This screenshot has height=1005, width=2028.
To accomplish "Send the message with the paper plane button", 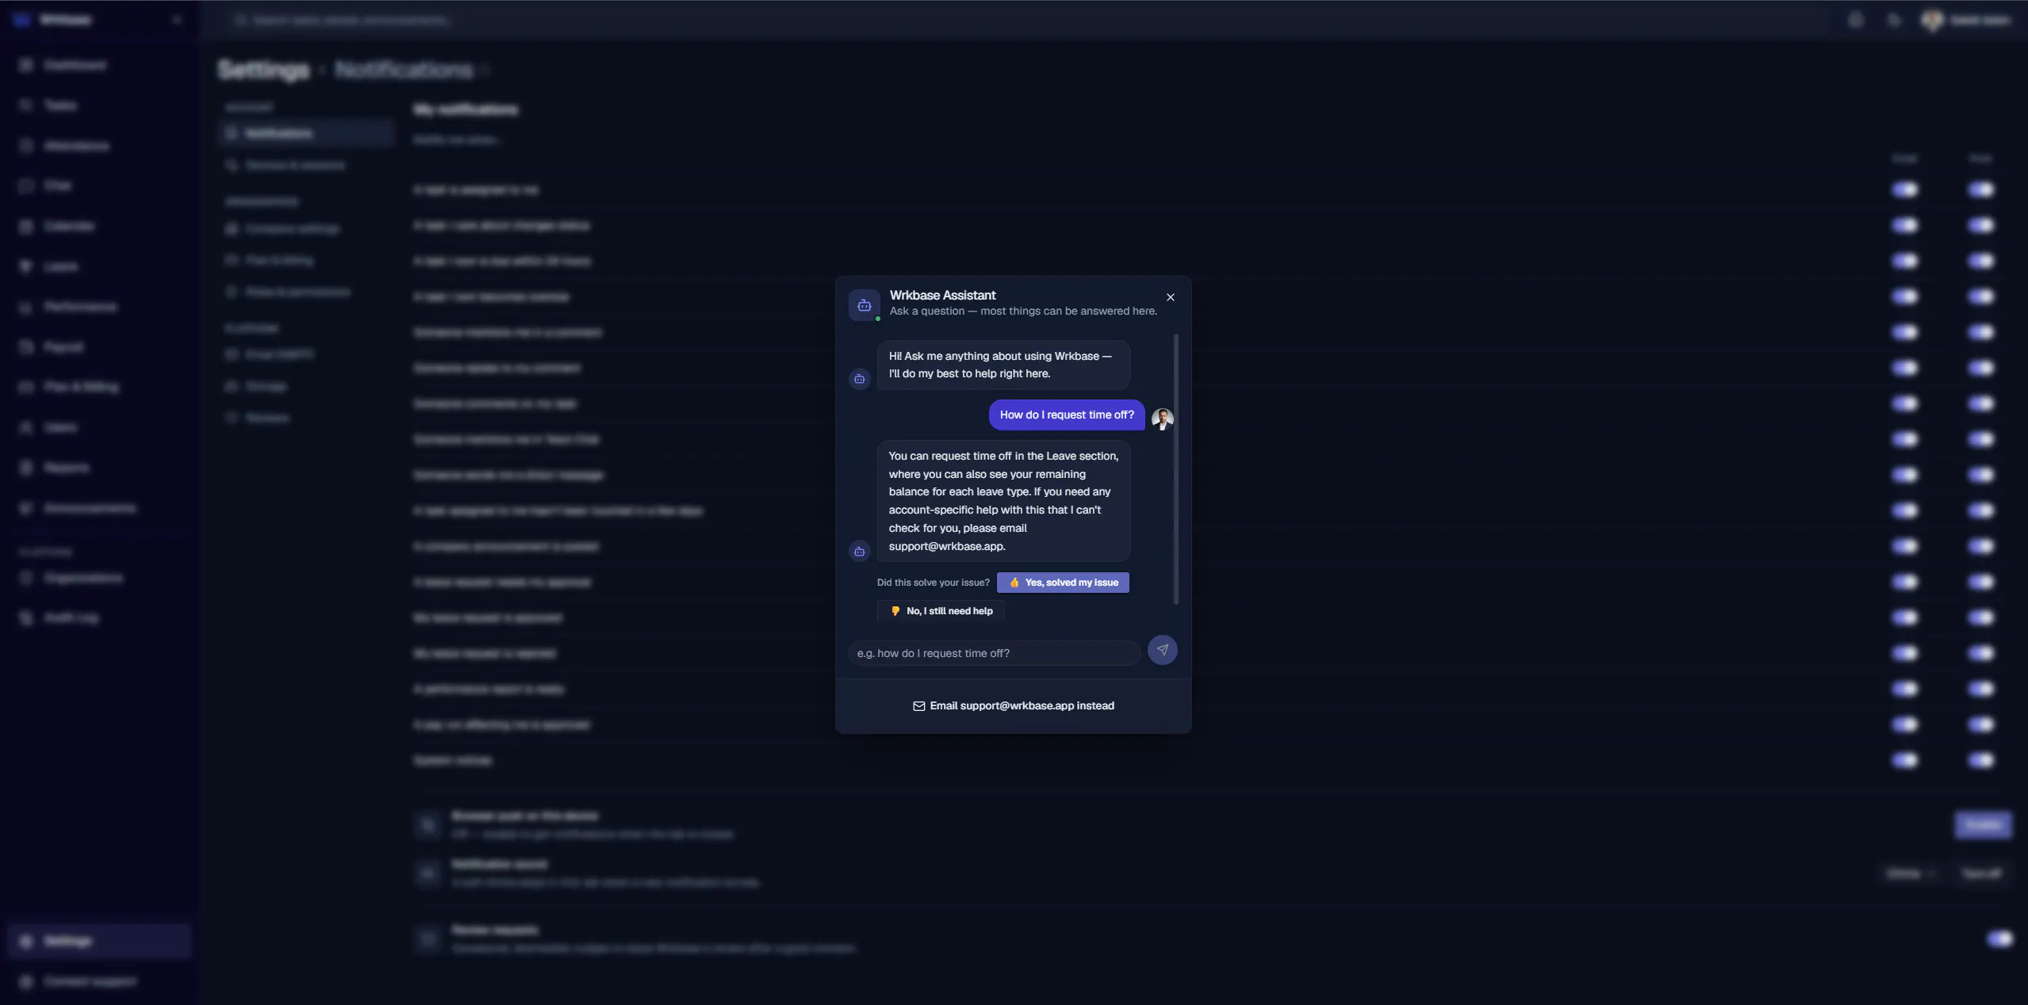I will pos(1163,650).
